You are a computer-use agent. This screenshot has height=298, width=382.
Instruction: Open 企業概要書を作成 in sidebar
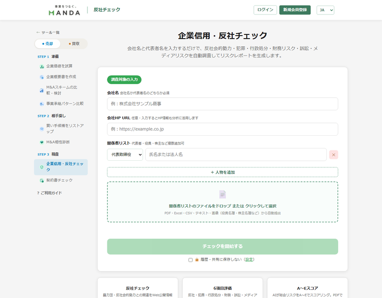(61, 77)
